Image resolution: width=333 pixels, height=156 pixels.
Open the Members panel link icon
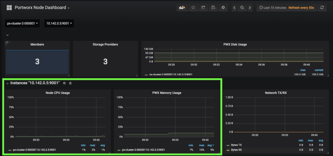click(7, 43)
